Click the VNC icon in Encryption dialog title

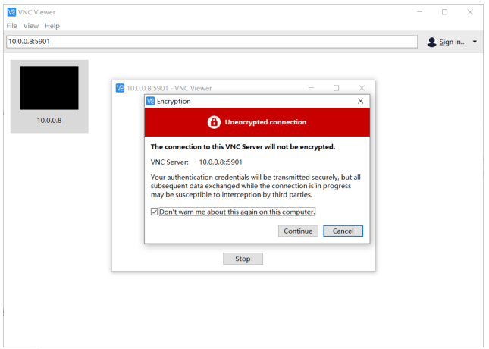[x=150, y=101]
